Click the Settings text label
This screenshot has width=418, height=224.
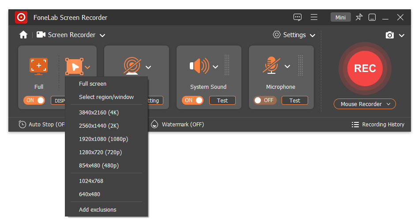(x=294, y=35)
